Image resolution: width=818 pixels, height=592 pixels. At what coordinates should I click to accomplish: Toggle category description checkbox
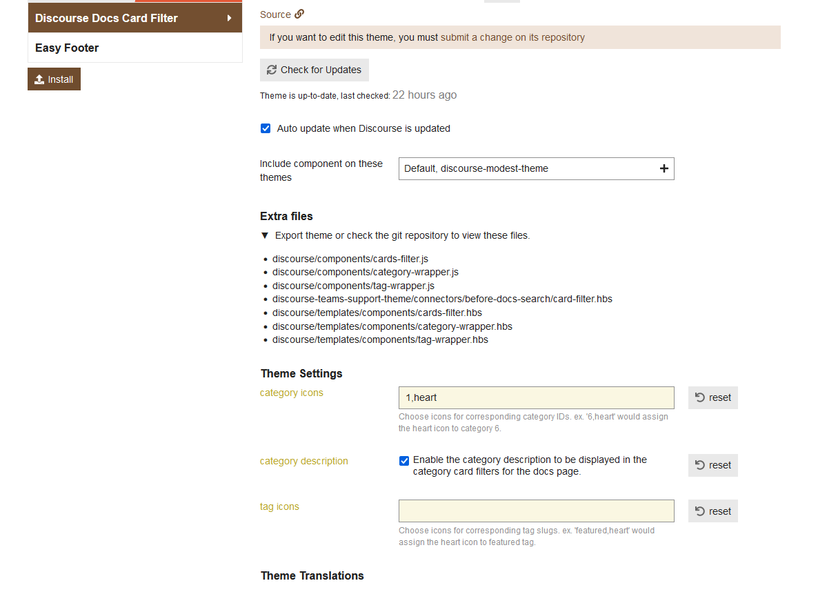[x=403, y=461]
